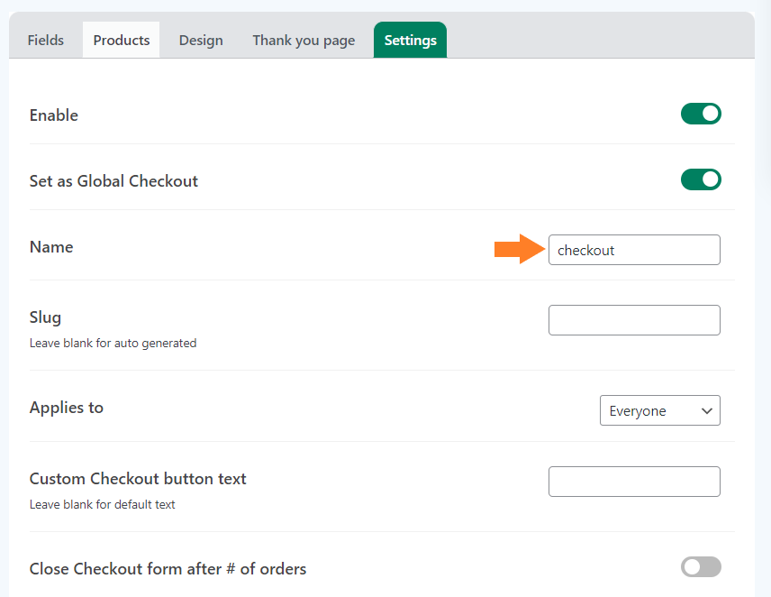Click the orange arrow pointing to Name field
Viewport: 771px width, 597px height.
[520, 249]
